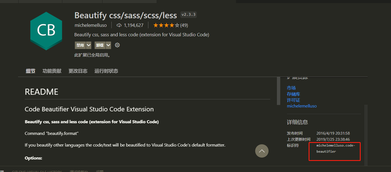Click the install count icon next to 1,194,627
Viewport: 391px width, 172px height.
(x=119, y=25)
